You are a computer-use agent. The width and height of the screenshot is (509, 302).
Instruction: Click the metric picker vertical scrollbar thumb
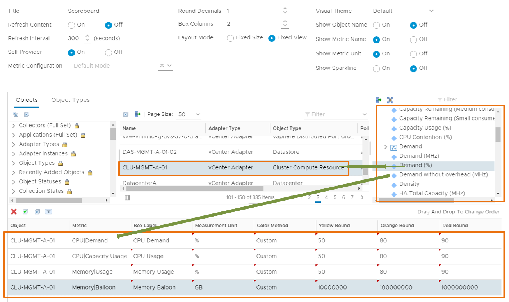498,135
